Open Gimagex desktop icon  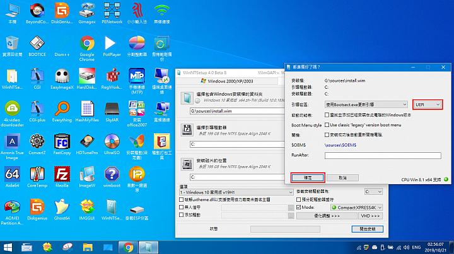pos(87,14)
